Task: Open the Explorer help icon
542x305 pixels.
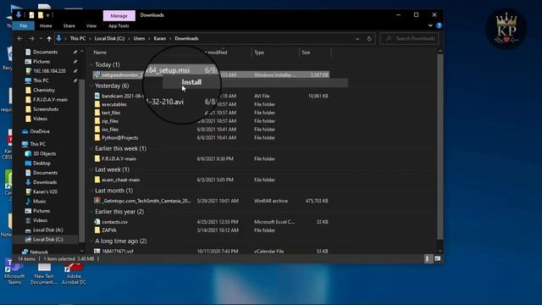Action: tap(439, 25)
